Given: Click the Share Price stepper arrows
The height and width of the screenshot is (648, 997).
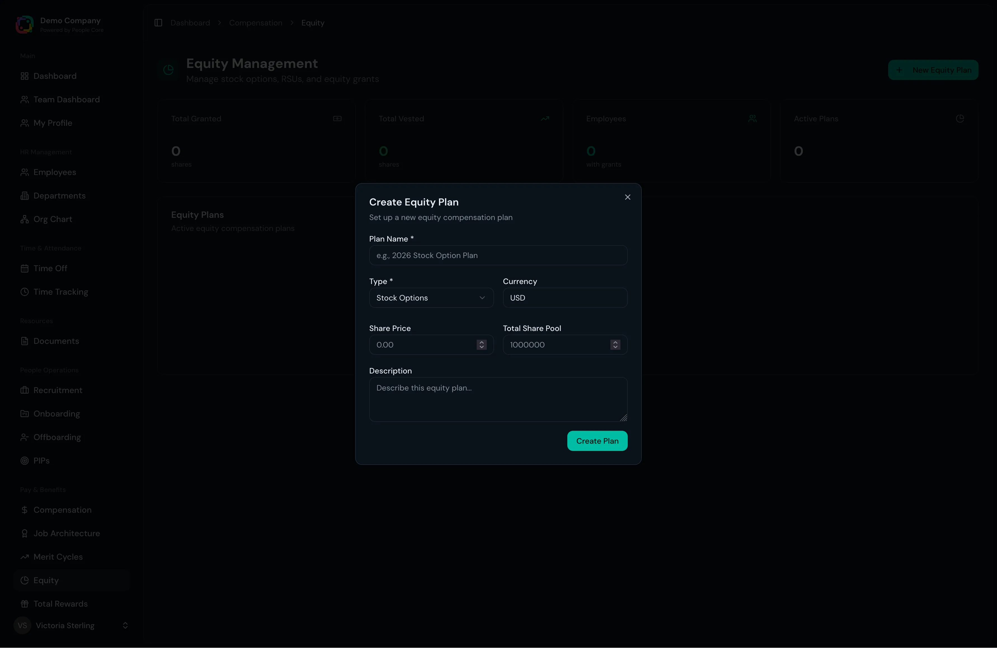Looking at the screenshot, I should click(x=481, y=344).
